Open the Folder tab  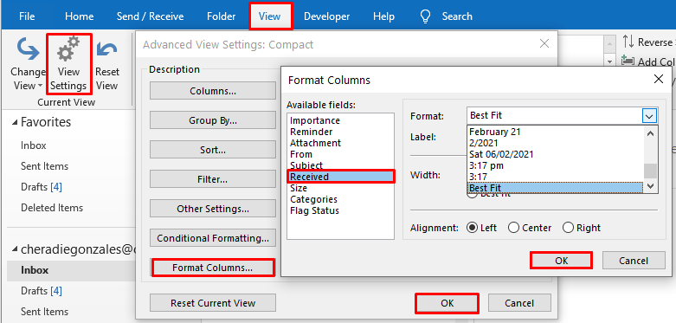pos(222,16)
